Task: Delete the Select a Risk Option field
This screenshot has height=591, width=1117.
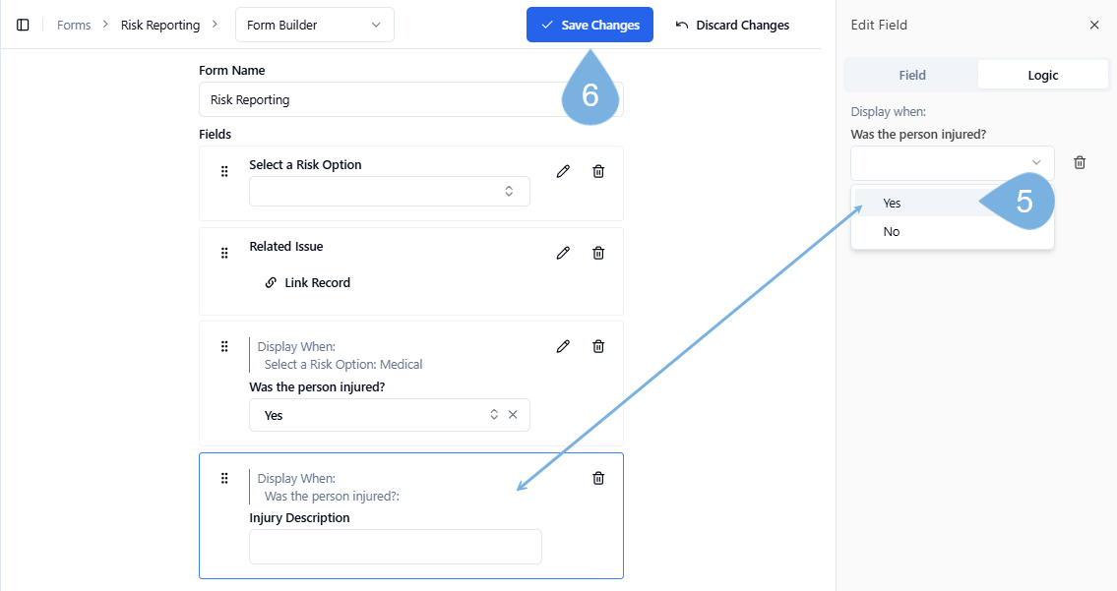Action: (x=598, y=171)
